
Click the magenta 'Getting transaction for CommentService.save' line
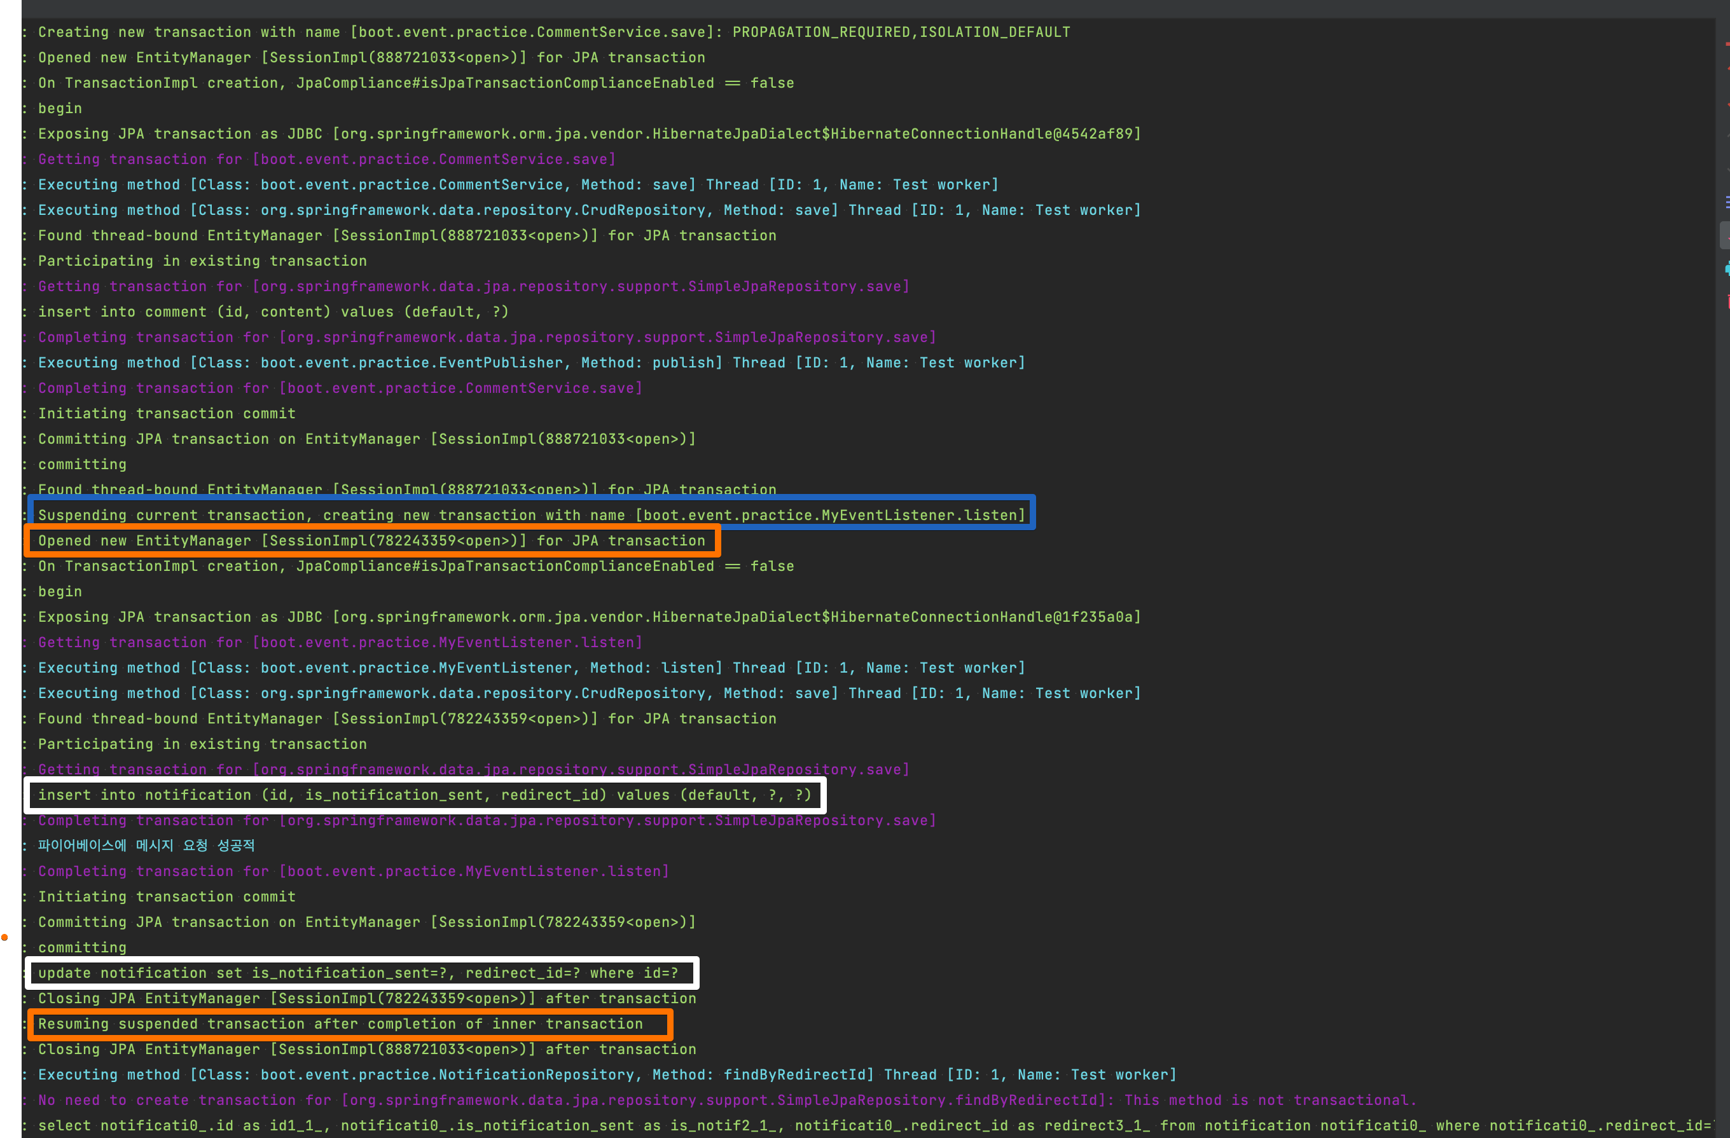pyautogui.click(x=326, y=159)
